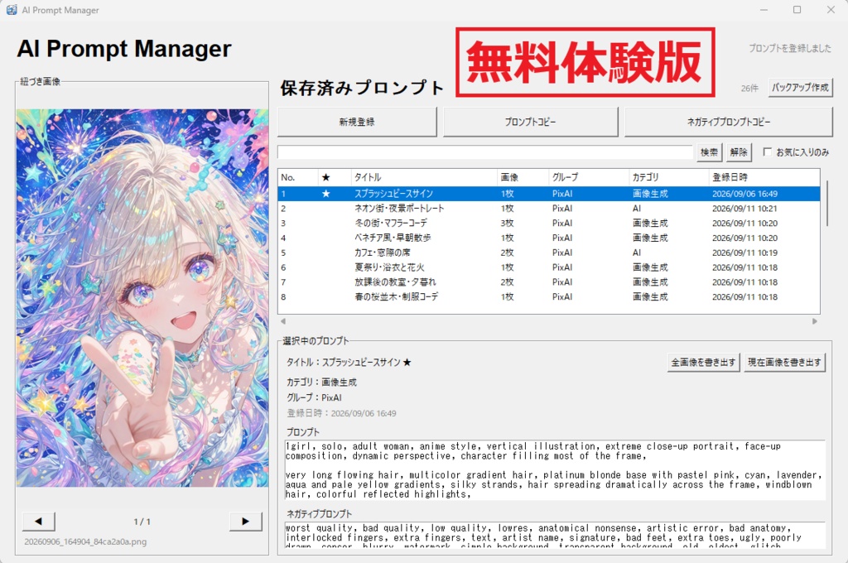Click the 新規登録 button

tap(357, 122)
